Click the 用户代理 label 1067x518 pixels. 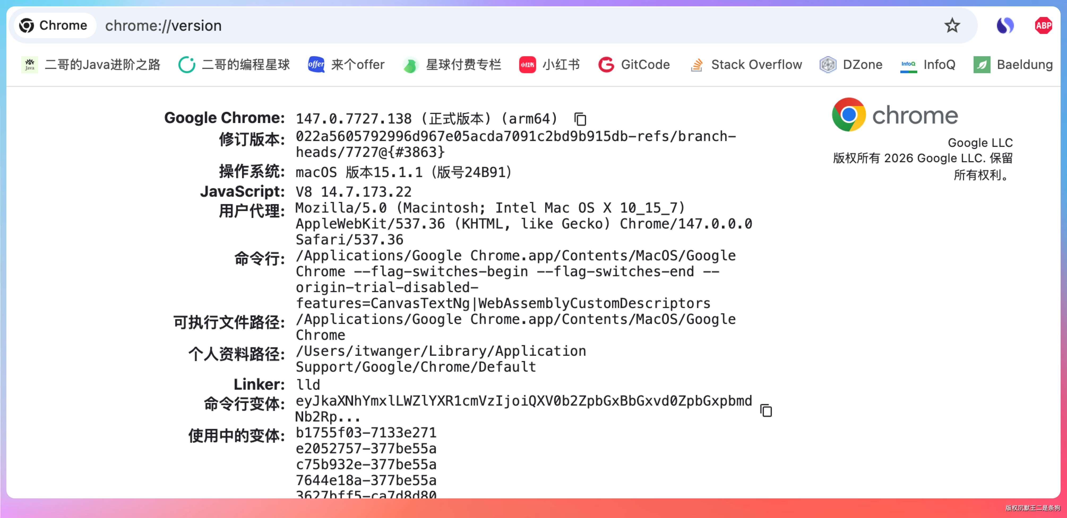click(x=252, y=211)
